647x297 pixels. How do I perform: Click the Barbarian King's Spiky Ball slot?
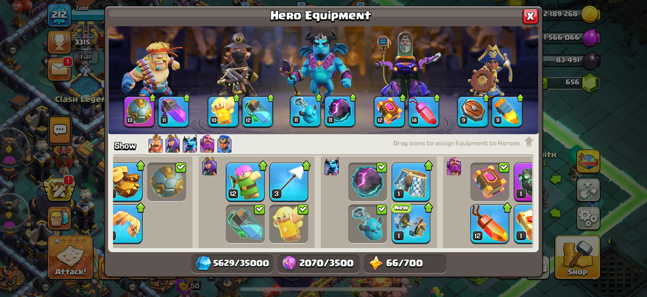point(140,112)
